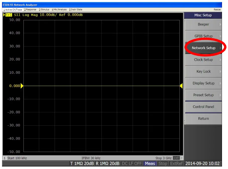Expand the Key Lock submenu arrow
The height and width of the screenshot is (169, 228).
tap(220, 71)
